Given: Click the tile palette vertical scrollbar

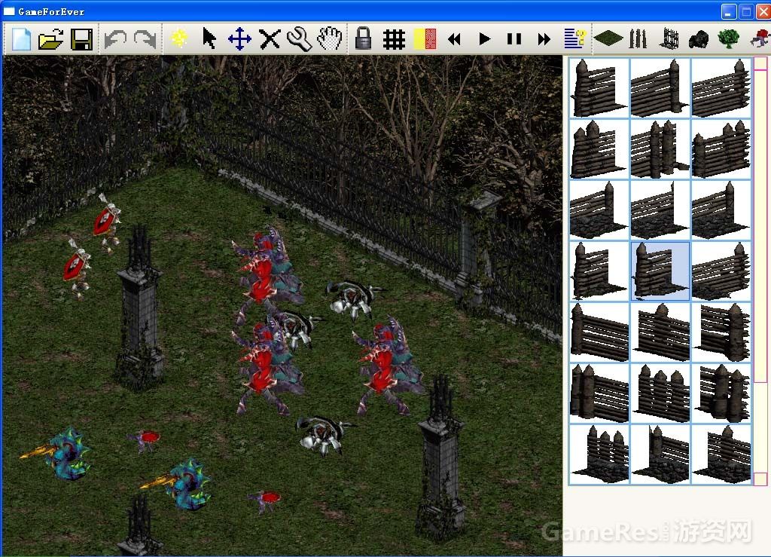Looking at the screenshot, I should pyautogui.click(x=760, y=226).
